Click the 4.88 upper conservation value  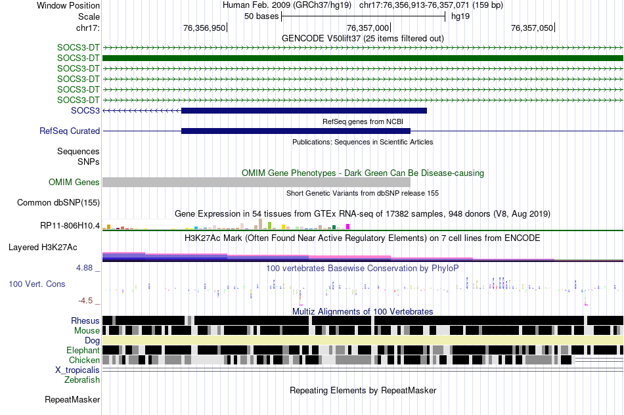(85, 268)
